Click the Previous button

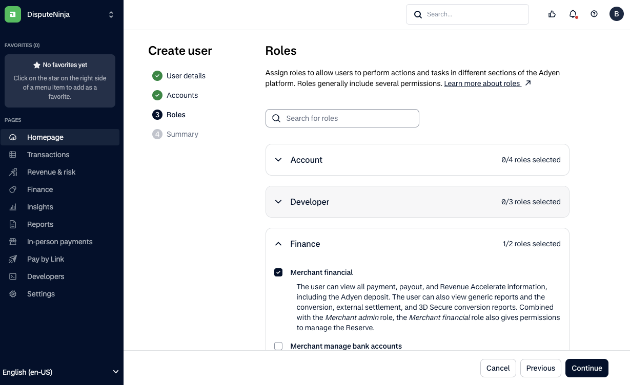[541, 368]
